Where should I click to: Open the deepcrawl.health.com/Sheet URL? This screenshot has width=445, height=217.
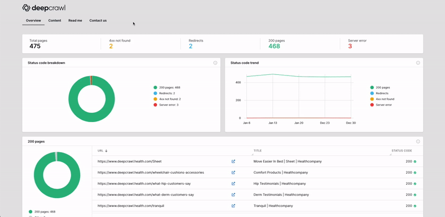pos(130,162)
